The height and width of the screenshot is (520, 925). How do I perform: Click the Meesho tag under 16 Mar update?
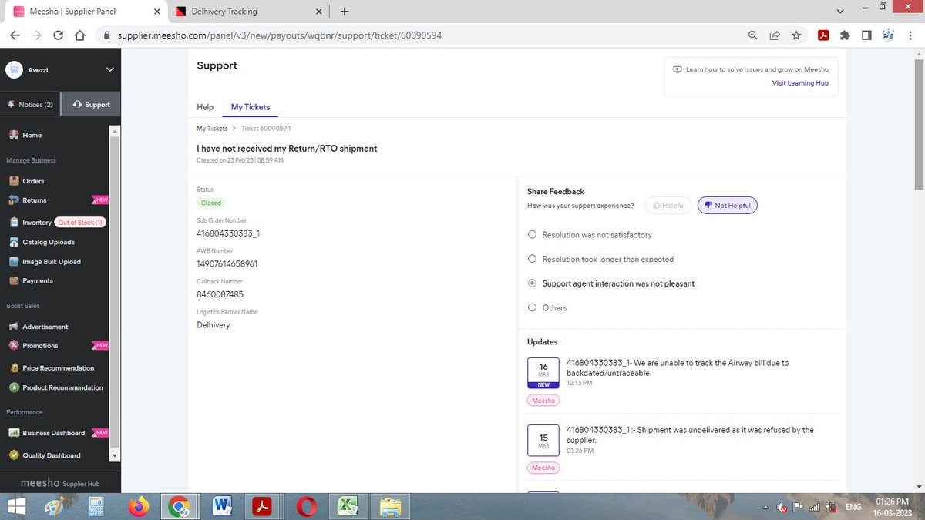coord(543,400)
